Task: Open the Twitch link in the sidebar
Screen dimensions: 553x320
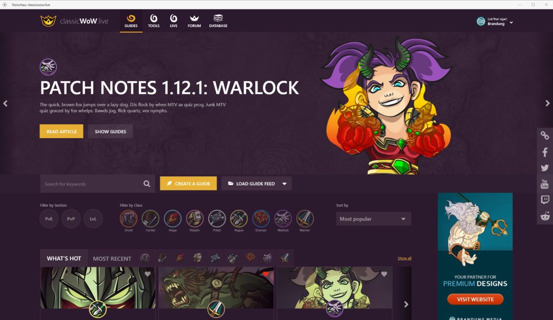Action: pyautogui.click(x=545, y=200)
